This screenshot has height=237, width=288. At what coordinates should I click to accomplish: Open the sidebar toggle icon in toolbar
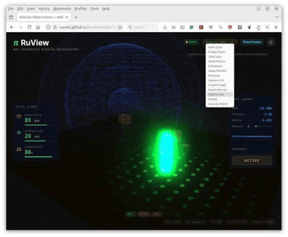[x=182, y=27]
